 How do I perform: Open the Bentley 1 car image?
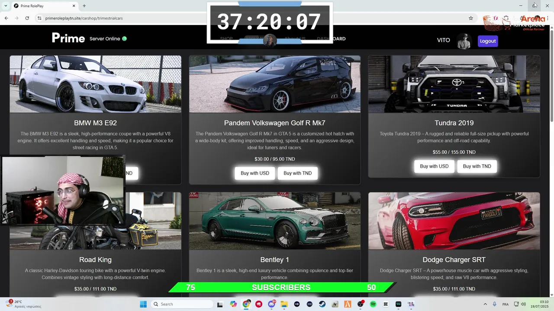point(274,221)
